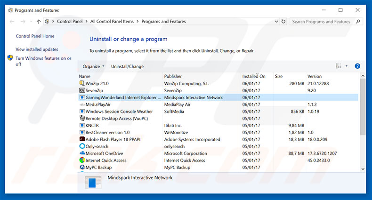Click the Windows Session Console Weather icon
372x200 pixels.
(82, 112)
